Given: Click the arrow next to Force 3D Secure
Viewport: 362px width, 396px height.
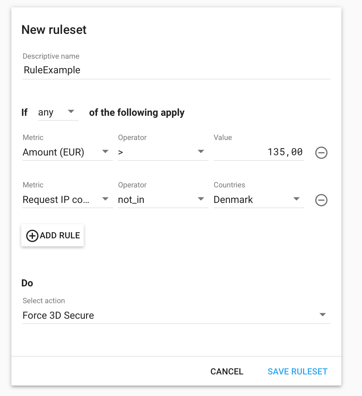Looking at the screenshot, I should pyautogui.click(x=323, y=315).
